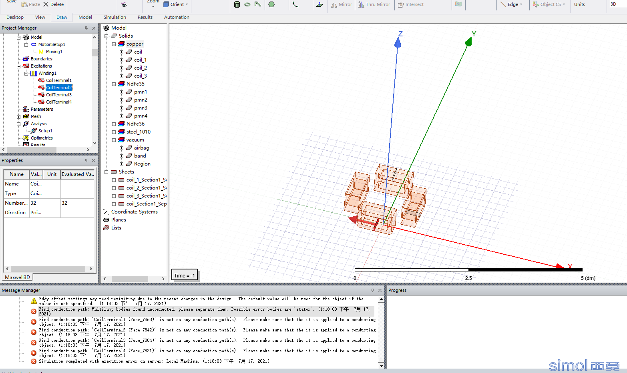The height and width of the screenshot is (373, 627).
Task: Select pmn3 in the model tree
Action: click(141, 108)
